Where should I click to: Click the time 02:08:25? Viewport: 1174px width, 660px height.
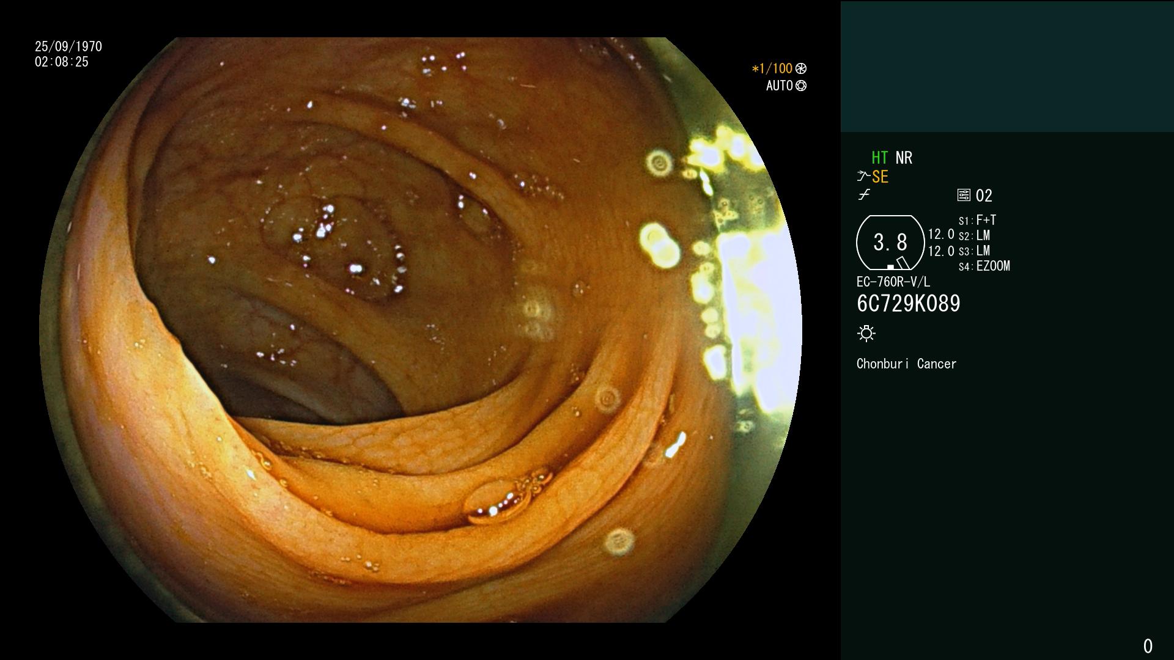point(62,62)
